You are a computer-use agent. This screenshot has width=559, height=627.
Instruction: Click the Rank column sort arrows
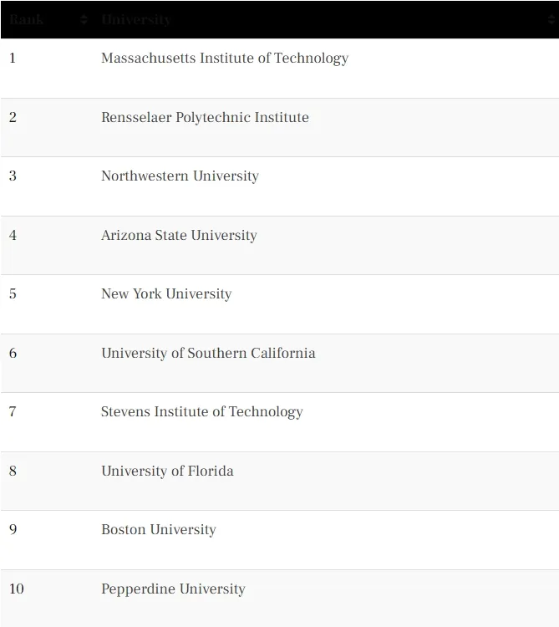[84, 19]
